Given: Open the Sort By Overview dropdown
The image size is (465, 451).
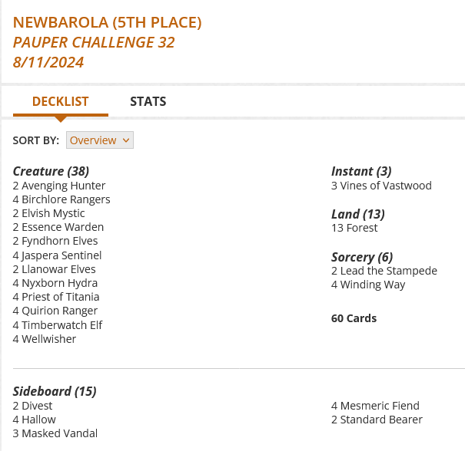Looking at the screenshot, I should pyautogui.click(x=100, y=140).
